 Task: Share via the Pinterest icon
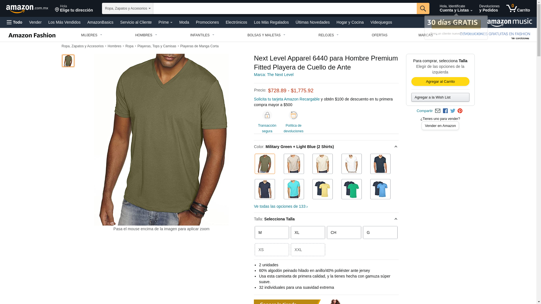460,111
